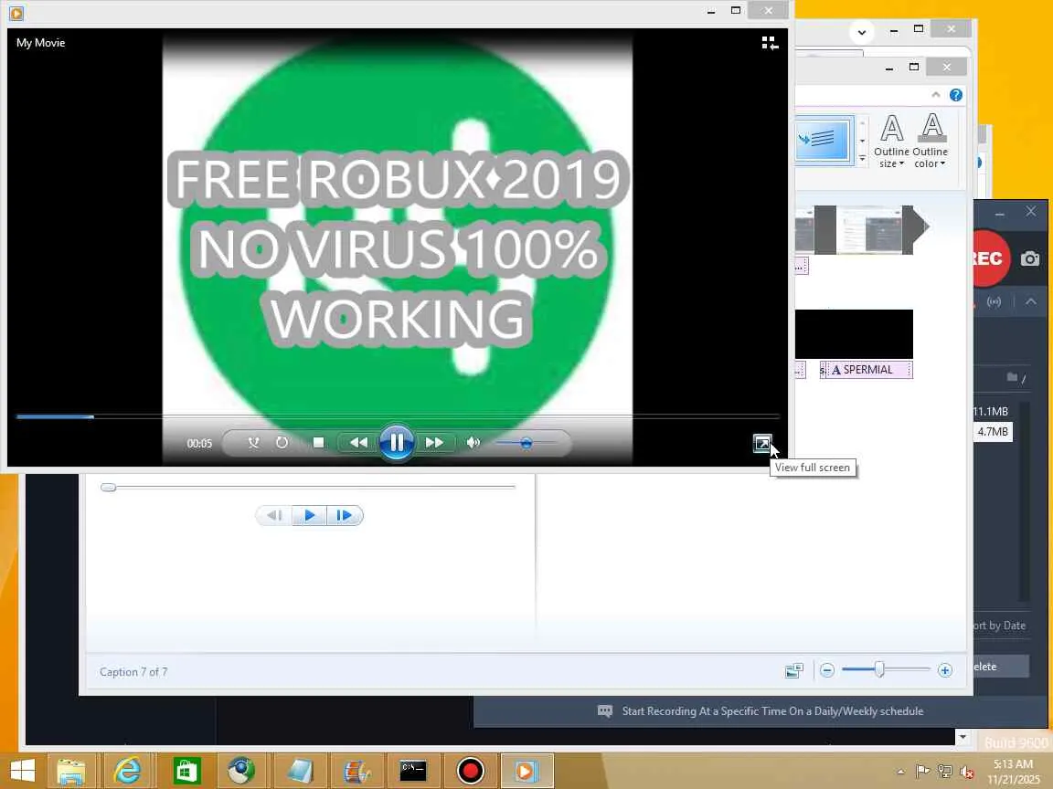Open the network tray icon
1053x789 pixels.
[945, 771]
